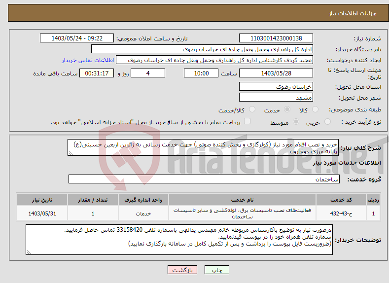Screen dimensions: 389x283
Task: Select the کالا/خدمت radio button
Action: (x=252, y=109)
